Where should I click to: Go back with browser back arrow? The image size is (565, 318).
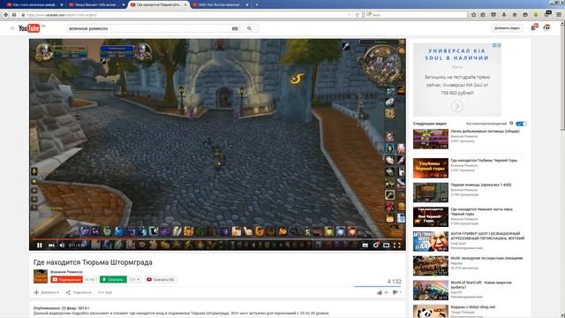tap(6, 15)
